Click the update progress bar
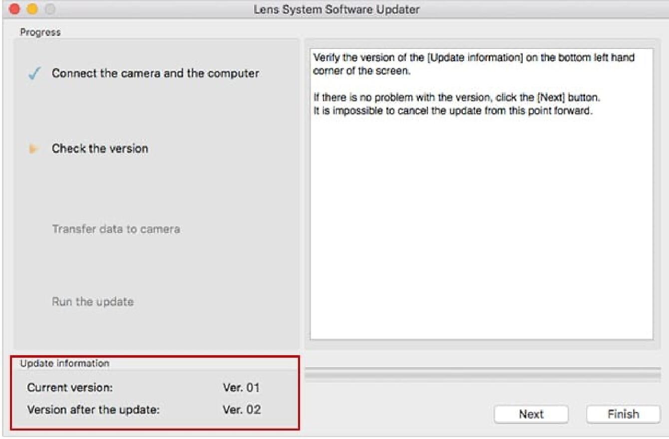 click(482, 375)
